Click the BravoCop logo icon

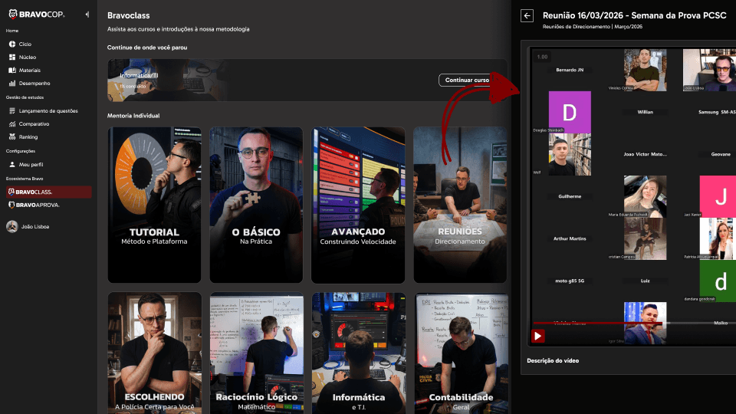pyautogui.click(x=13, y=15)
